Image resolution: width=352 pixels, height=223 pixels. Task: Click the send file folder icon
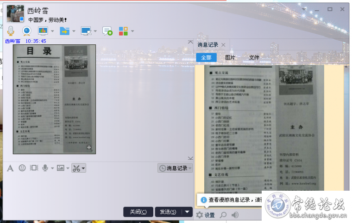point(64,31)
